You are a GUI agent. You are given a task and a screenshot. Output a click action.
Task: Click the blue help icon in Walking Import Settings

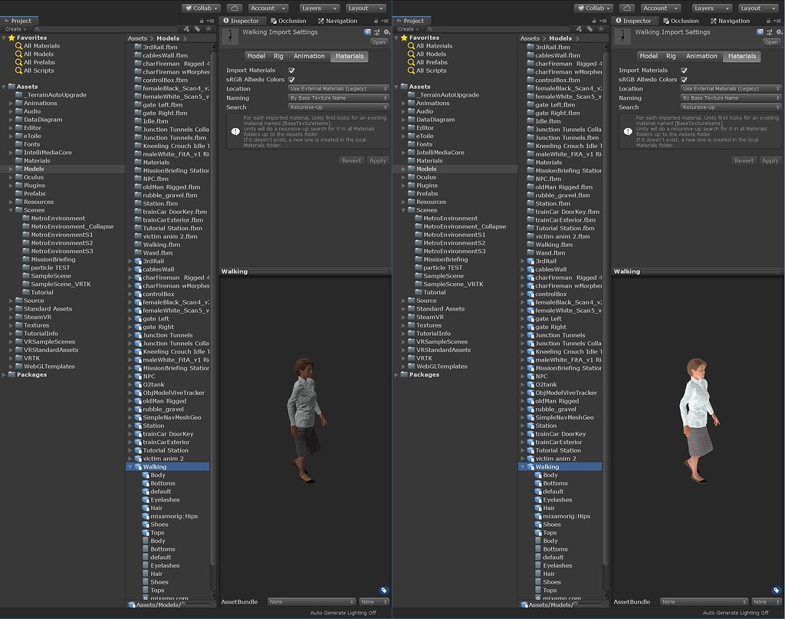pyautogui.click(x=368, y=32)
